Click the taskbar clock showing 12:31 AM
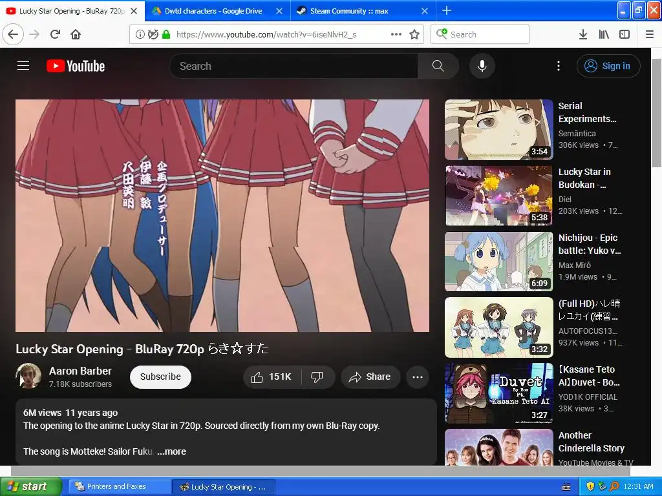Image resolution: width=662 pixels, height=496 pixels. pos(638,487)
